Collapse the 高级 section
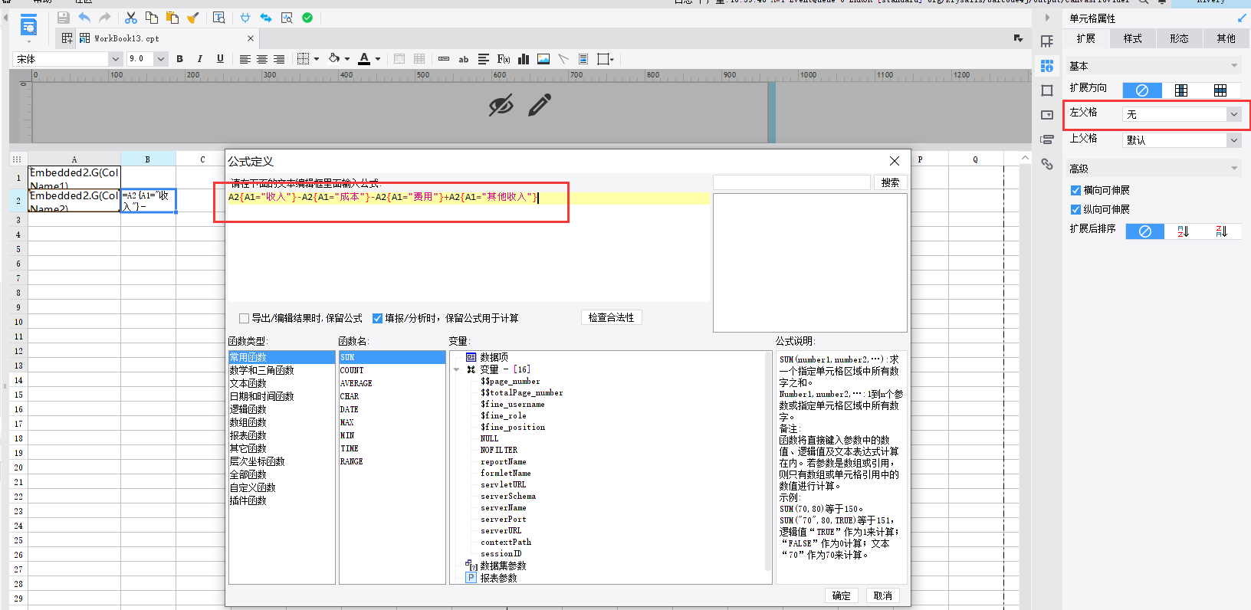 pyautogui.click(x=1234, y=169)
